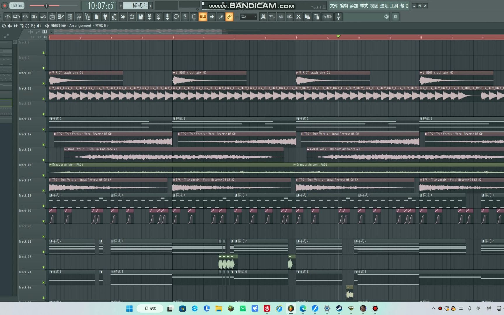
Task: Open the info speech bubble icon
Action: click(x=176, y=17)
